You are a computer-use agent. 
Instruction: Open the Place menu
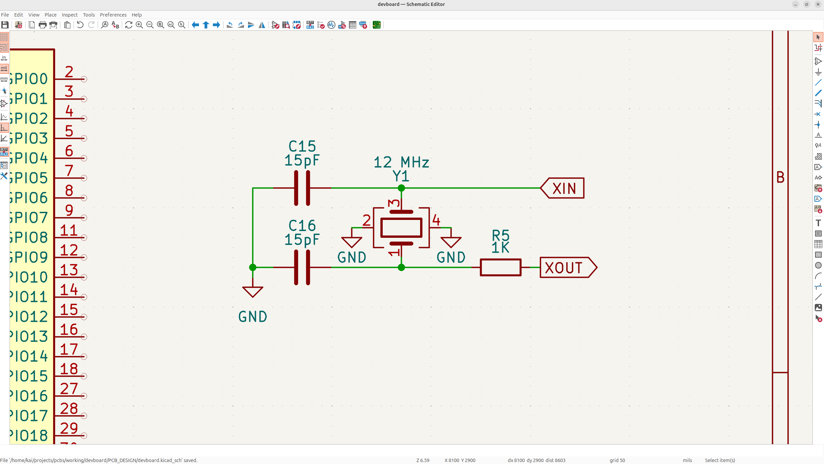pyautogui.click(x=50, y=15)
